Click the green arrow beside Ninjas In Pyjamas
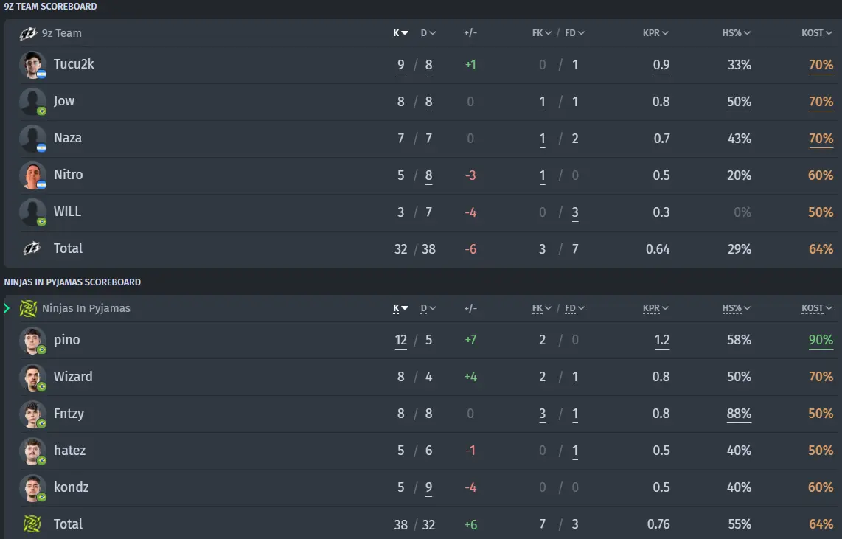The image size is (842, 539). click(7, 308)
